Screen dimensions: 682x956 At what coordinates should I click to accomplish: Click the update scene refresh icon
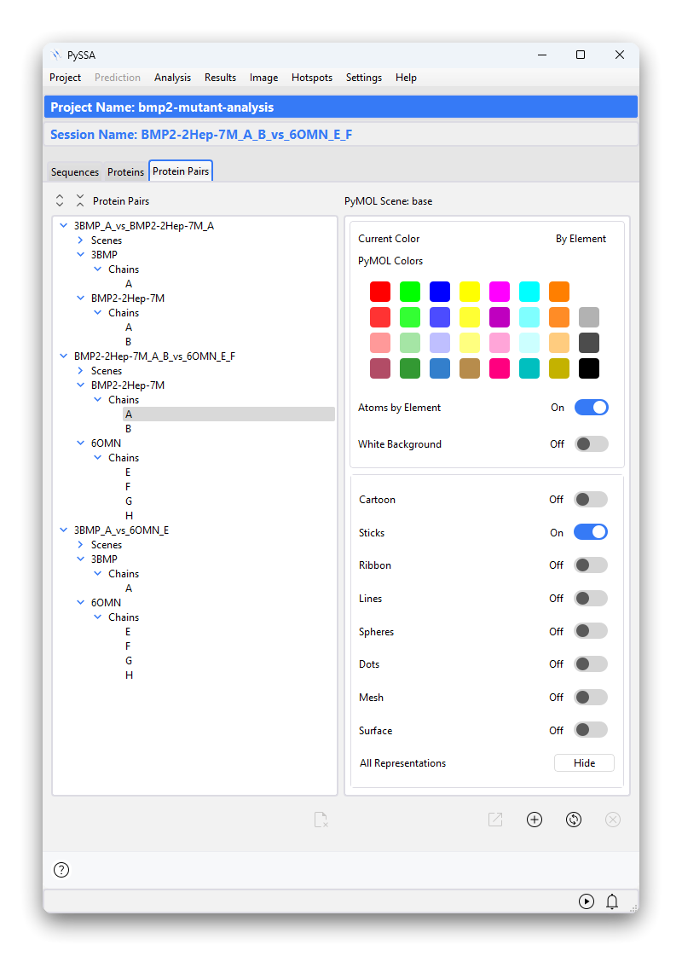click(x=574, y=820)
